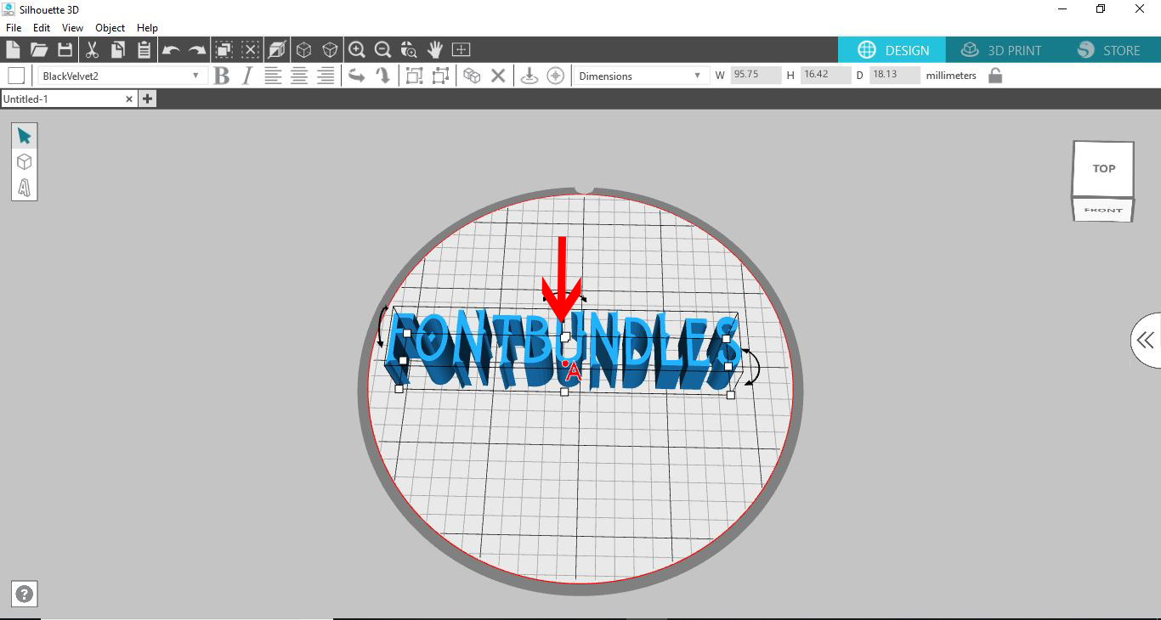This screenshot has height=620, width=1161.
Task: Select the arrow Select tool
Action: [24, 136]
